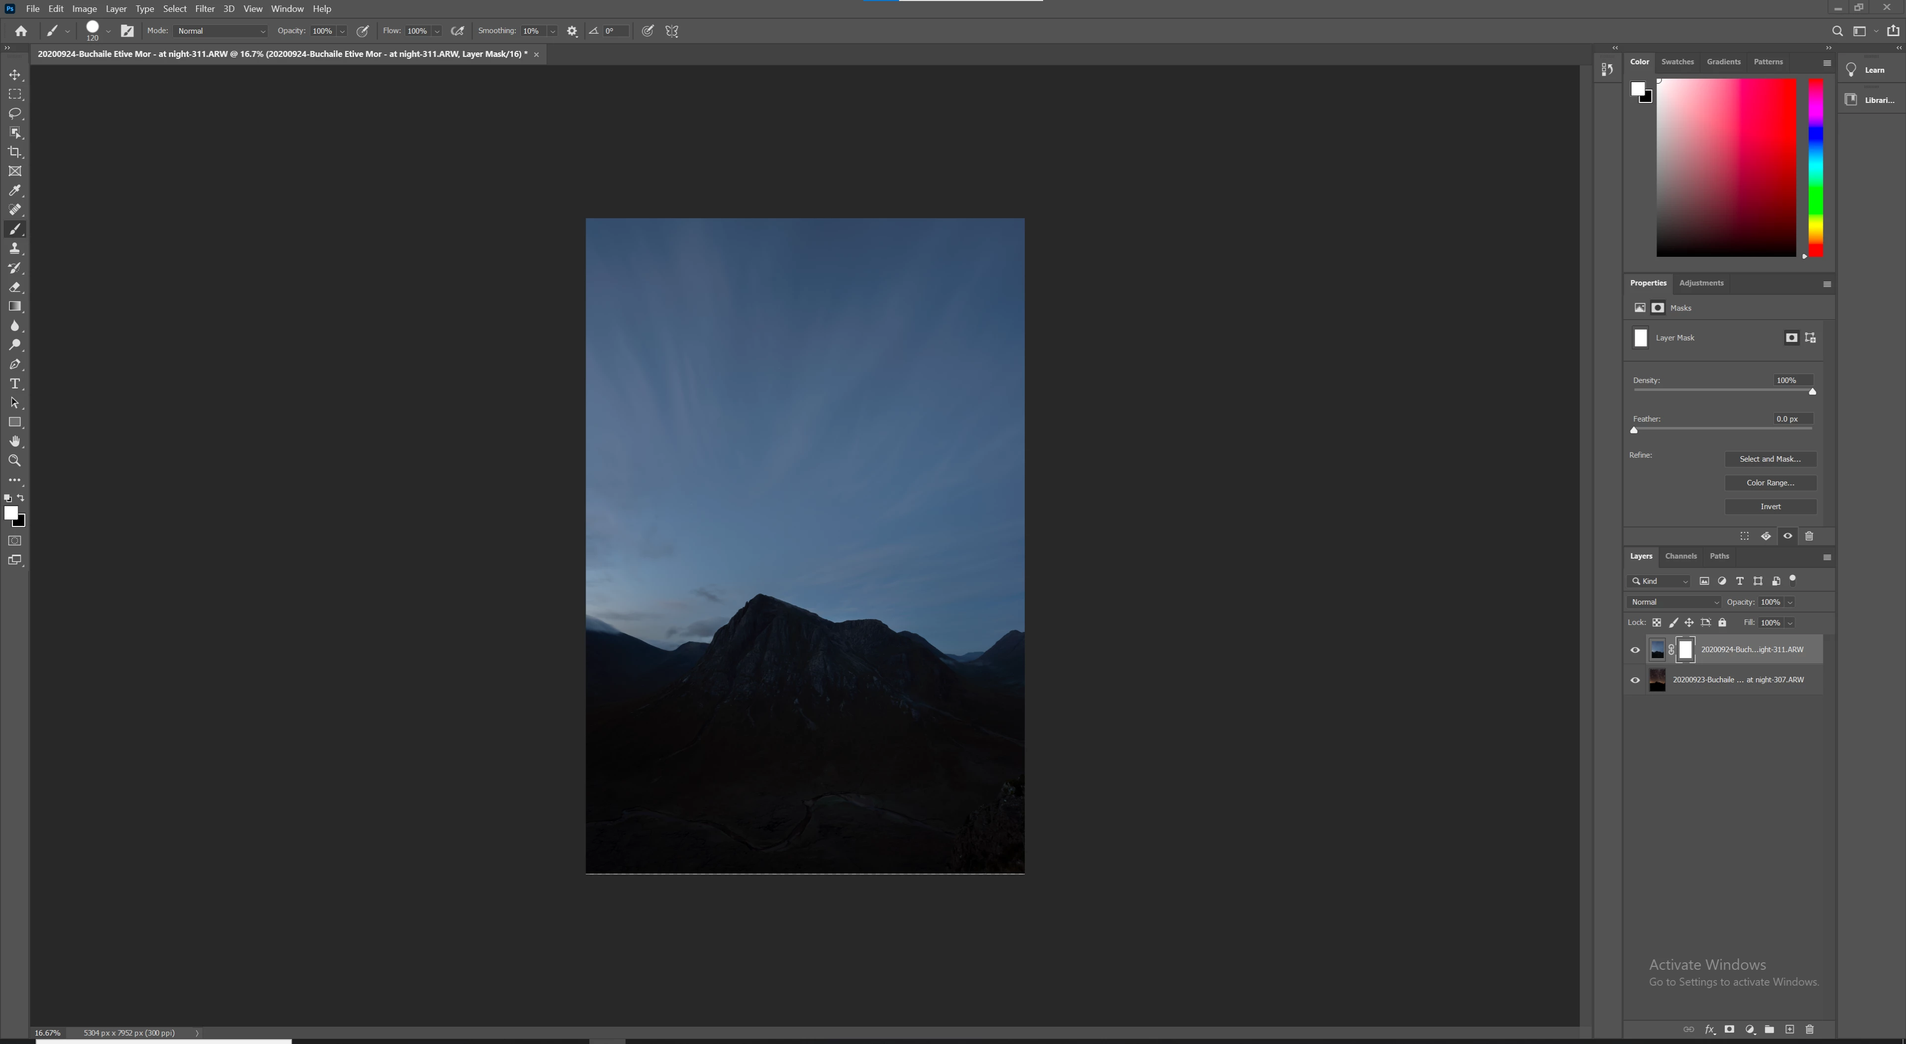1906x1044 pixels.
Task: Select the Eyedropper tool
Action: tap(15, 191)
